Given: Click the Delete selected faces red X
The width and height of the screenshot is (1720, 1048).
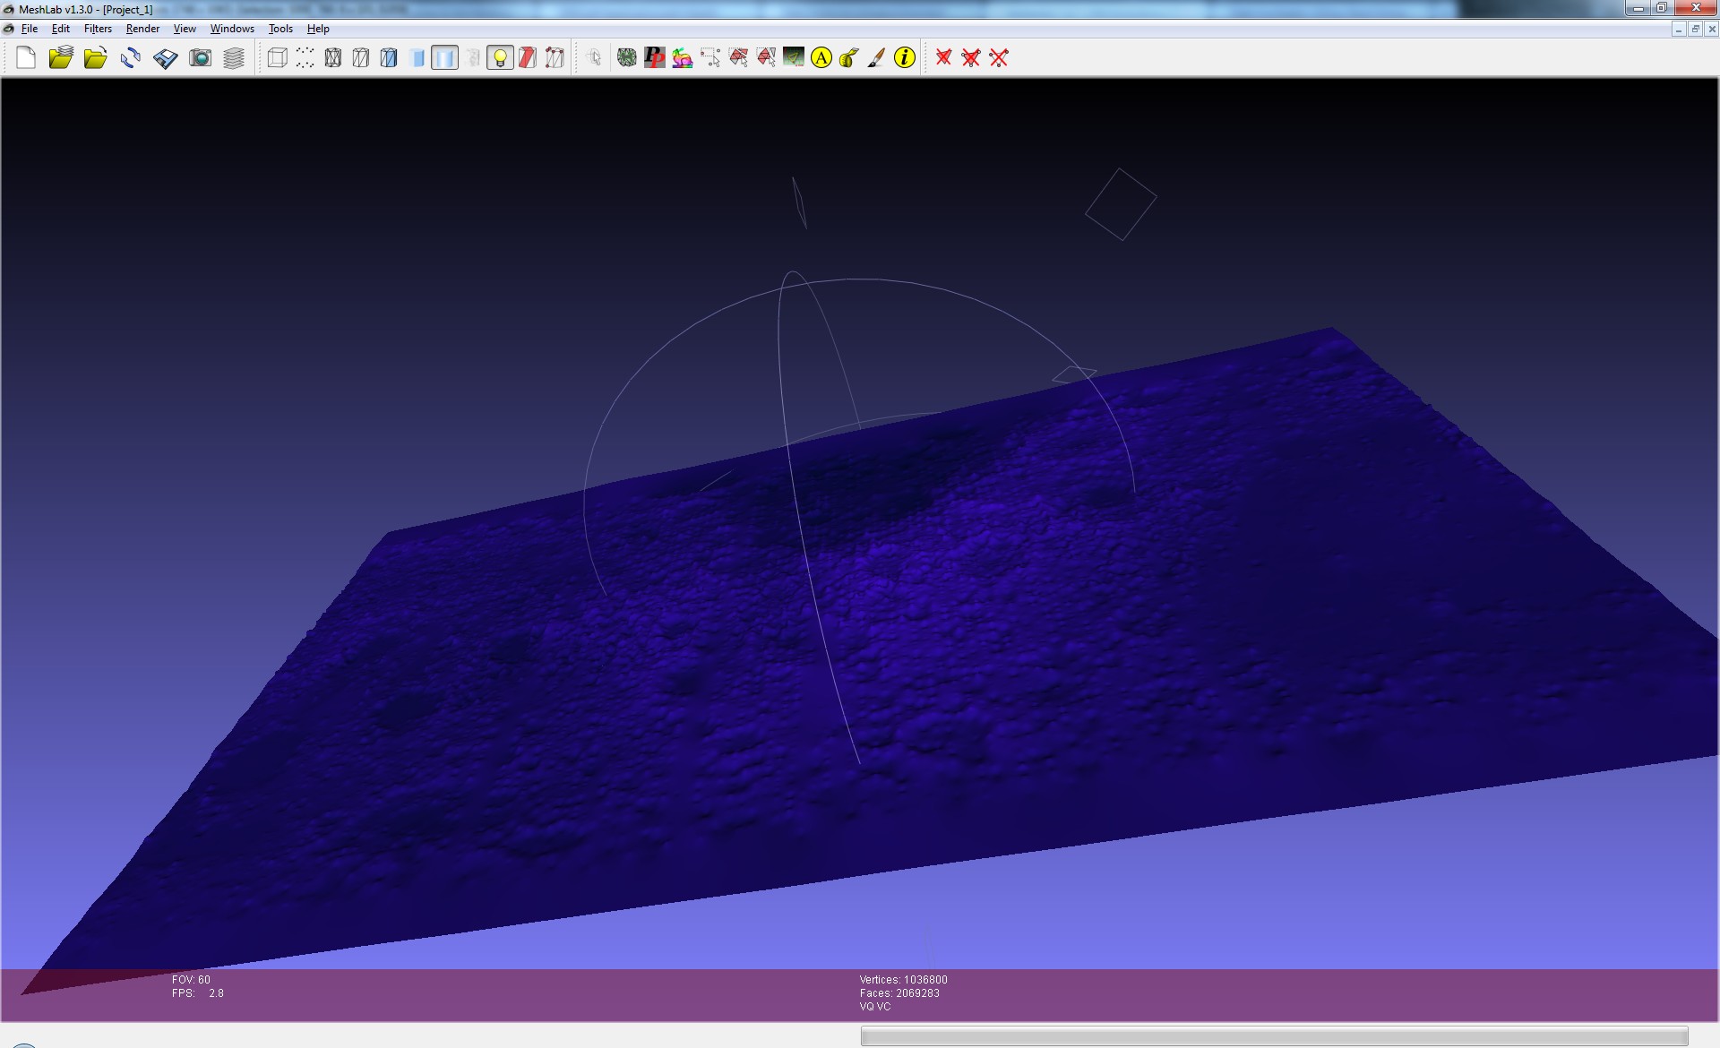Looking at the screenshot, I should point(943,58).
